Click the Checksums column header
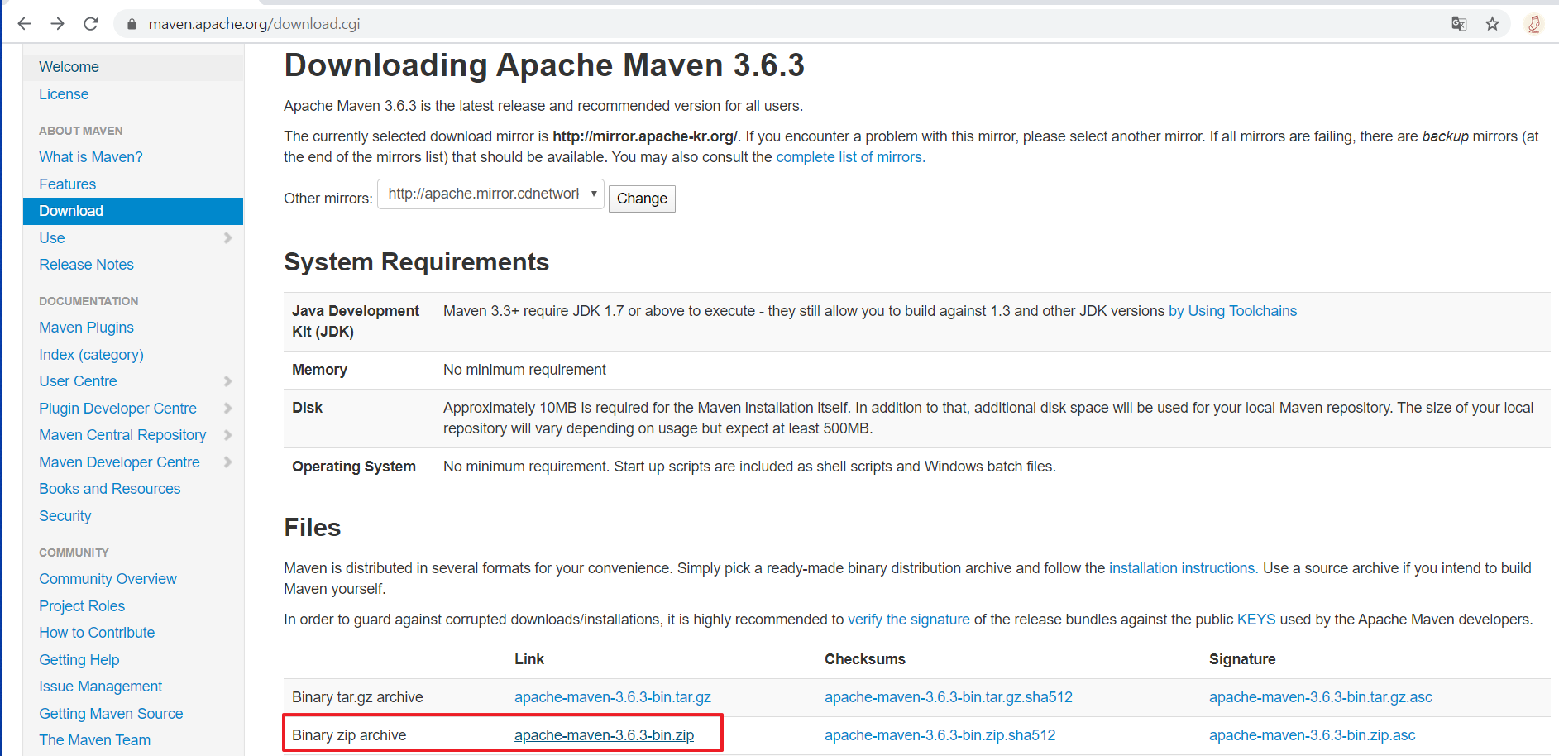 [865, 659]
